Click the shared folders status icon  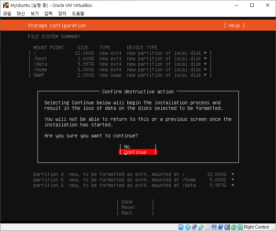[x=208, y=227]
